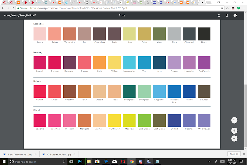The width and height of the screenshot is (247, 165).
Task: Pick the Kingfisher color swatch
Action: tap(159, 92)
